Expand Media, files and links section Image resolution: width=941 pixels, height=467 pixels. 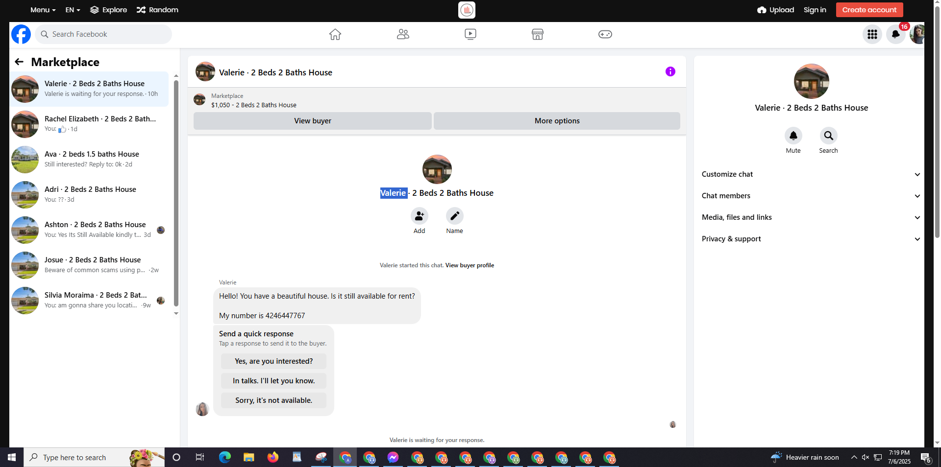(811, 217)
